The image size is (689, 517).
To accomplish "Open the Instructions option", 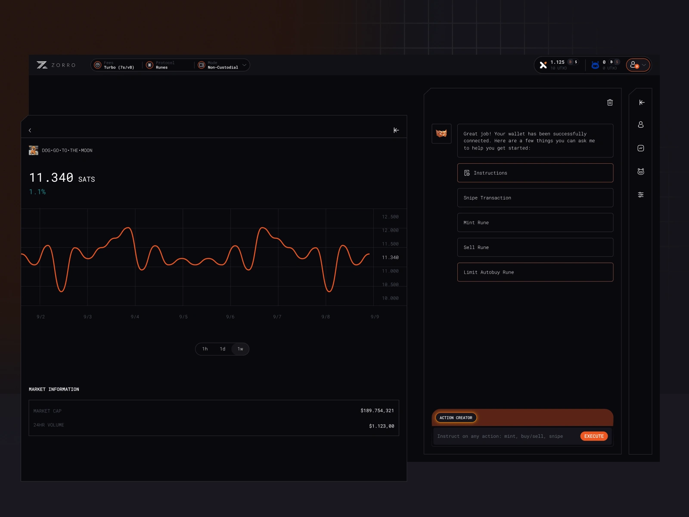I will pyautogui.click(x=535, y=173).
